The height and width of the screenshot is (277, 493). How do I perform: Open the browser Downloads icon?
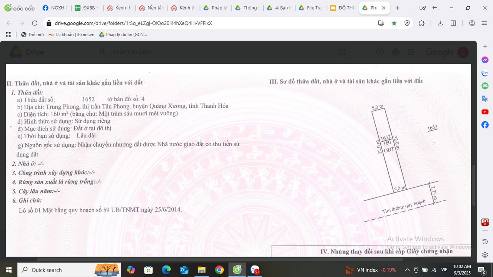(x=440, y=23)
